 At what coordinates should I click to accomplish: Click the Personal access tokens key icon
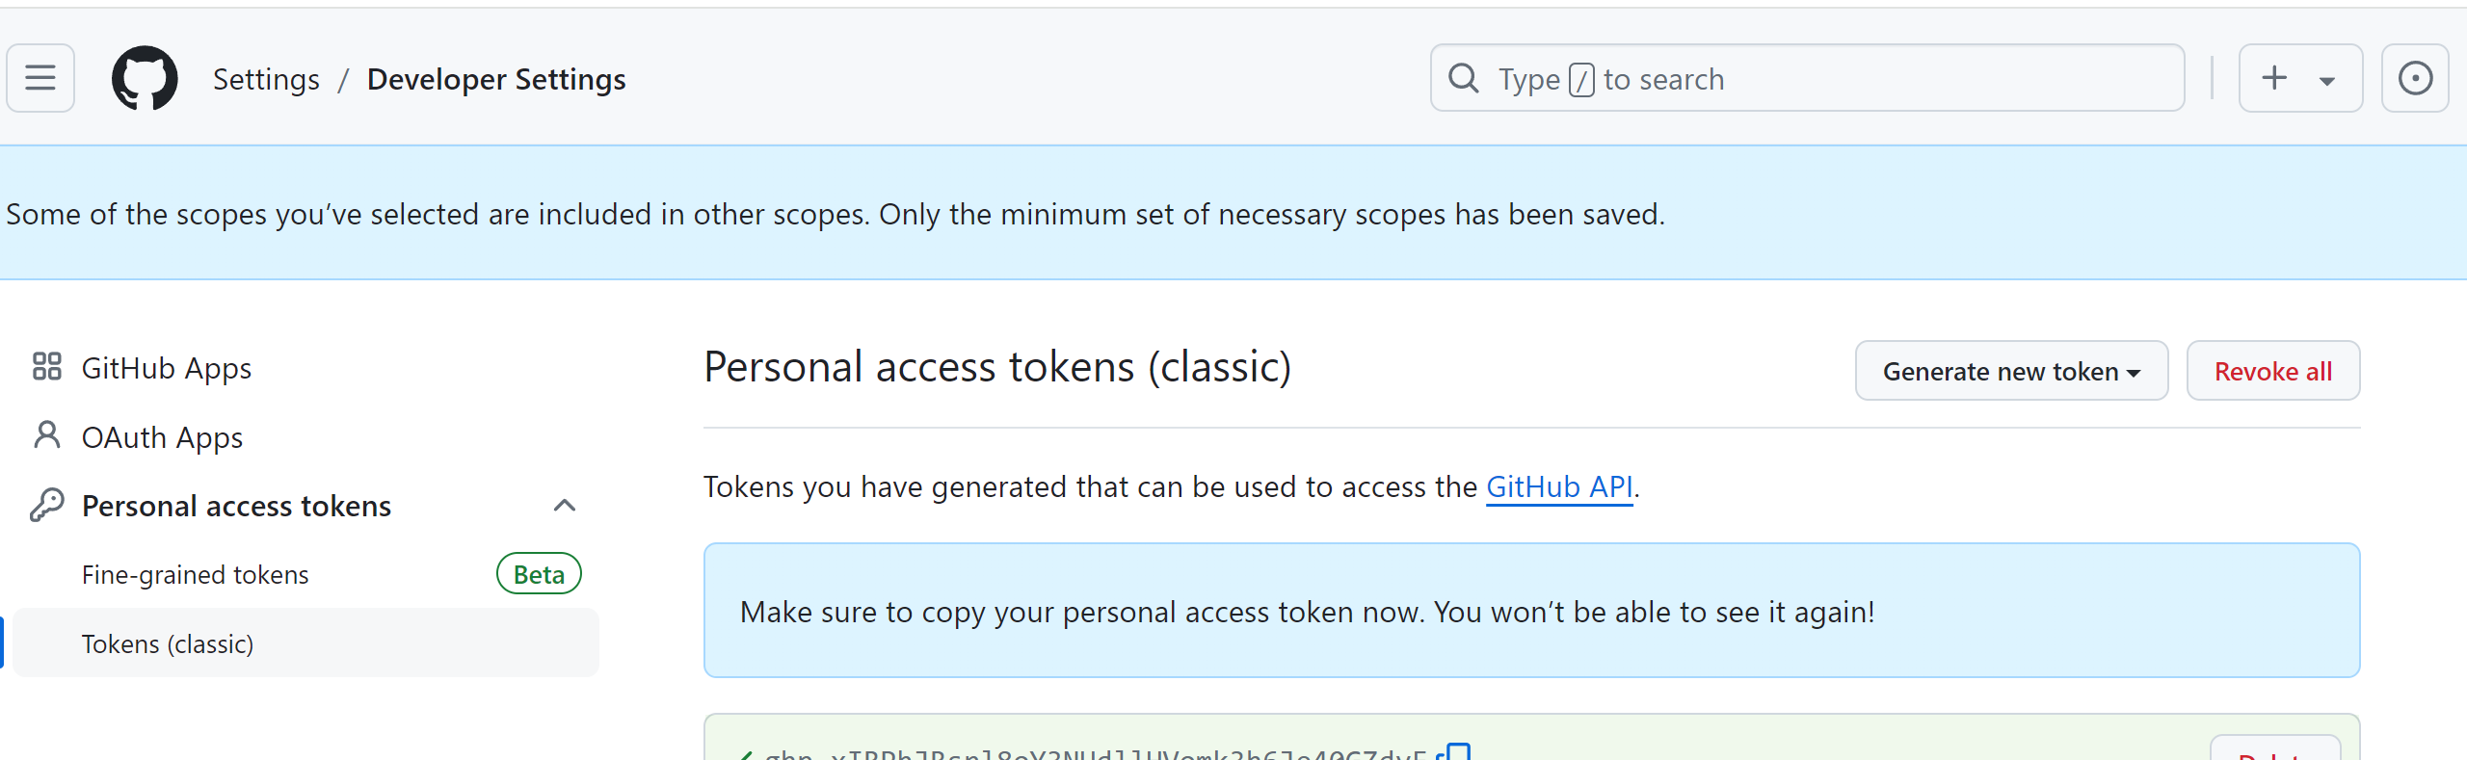[x=44, y=505]
